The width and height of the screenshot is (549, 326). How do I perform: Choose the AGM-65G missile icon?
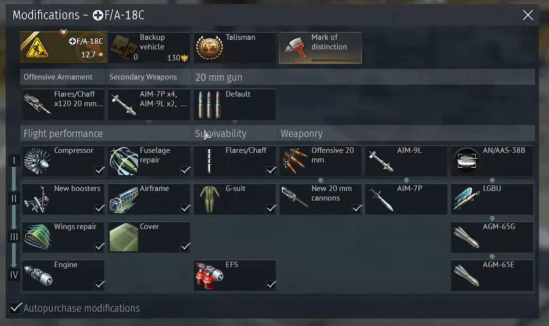point(466,237)
